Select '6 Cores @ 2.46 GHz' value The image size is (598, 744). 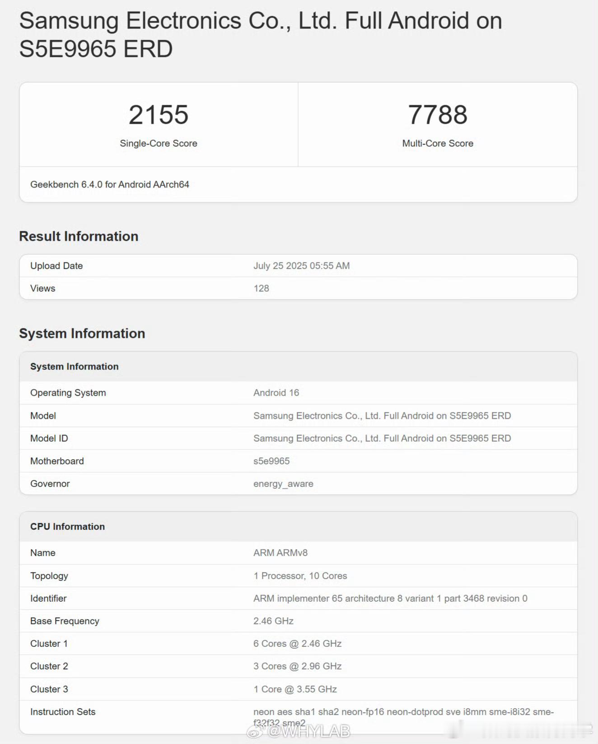(297, 643)
